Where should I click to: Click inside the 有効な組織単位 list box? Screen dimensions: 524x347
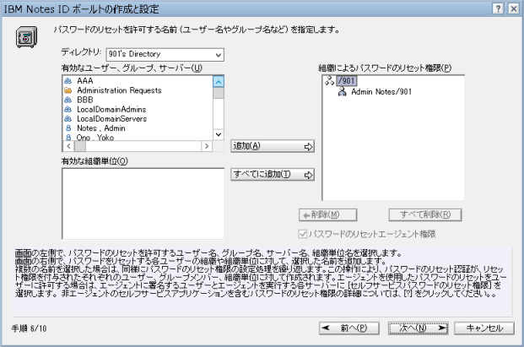coord(143,203)
